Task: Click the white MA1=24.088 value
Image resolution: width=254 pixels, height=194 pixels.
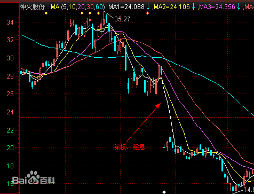Action: click(126, 7)
